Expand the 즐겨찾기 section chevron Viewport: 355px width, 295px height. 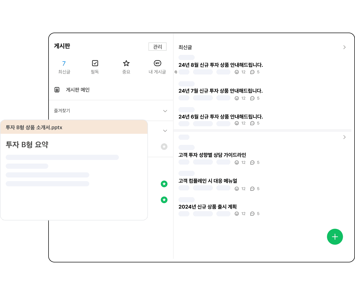coord(165,111)
